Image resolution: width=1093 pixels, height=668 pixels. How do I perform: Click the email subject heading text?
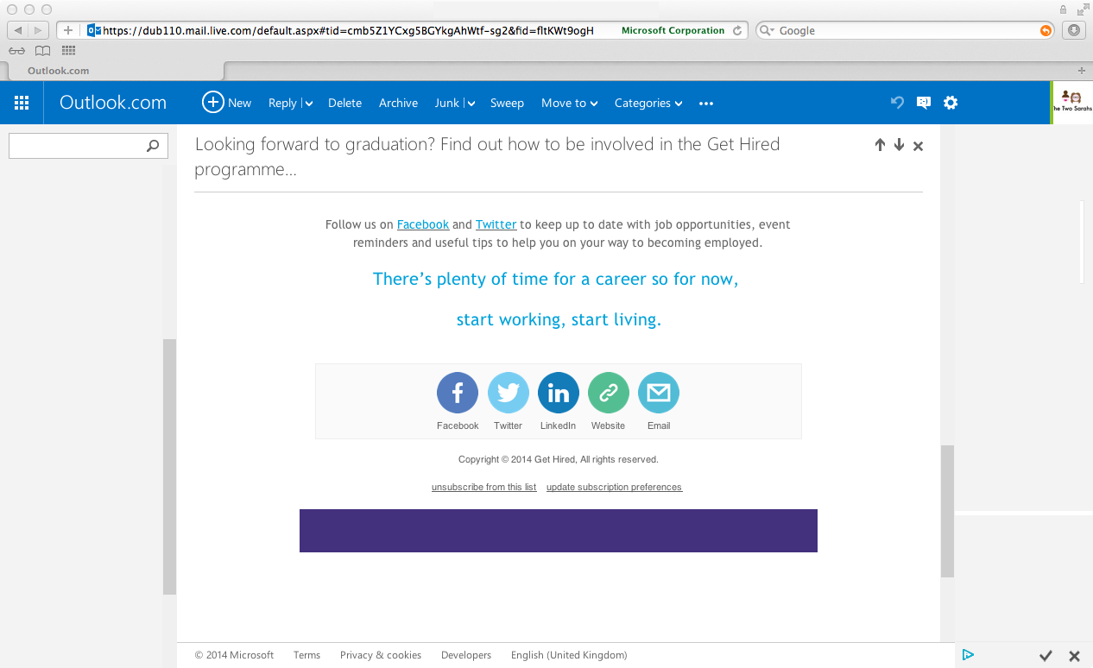487,156
